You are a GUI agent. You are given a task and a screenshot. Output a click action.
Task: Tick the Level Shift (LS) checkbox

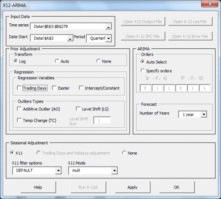78,109
